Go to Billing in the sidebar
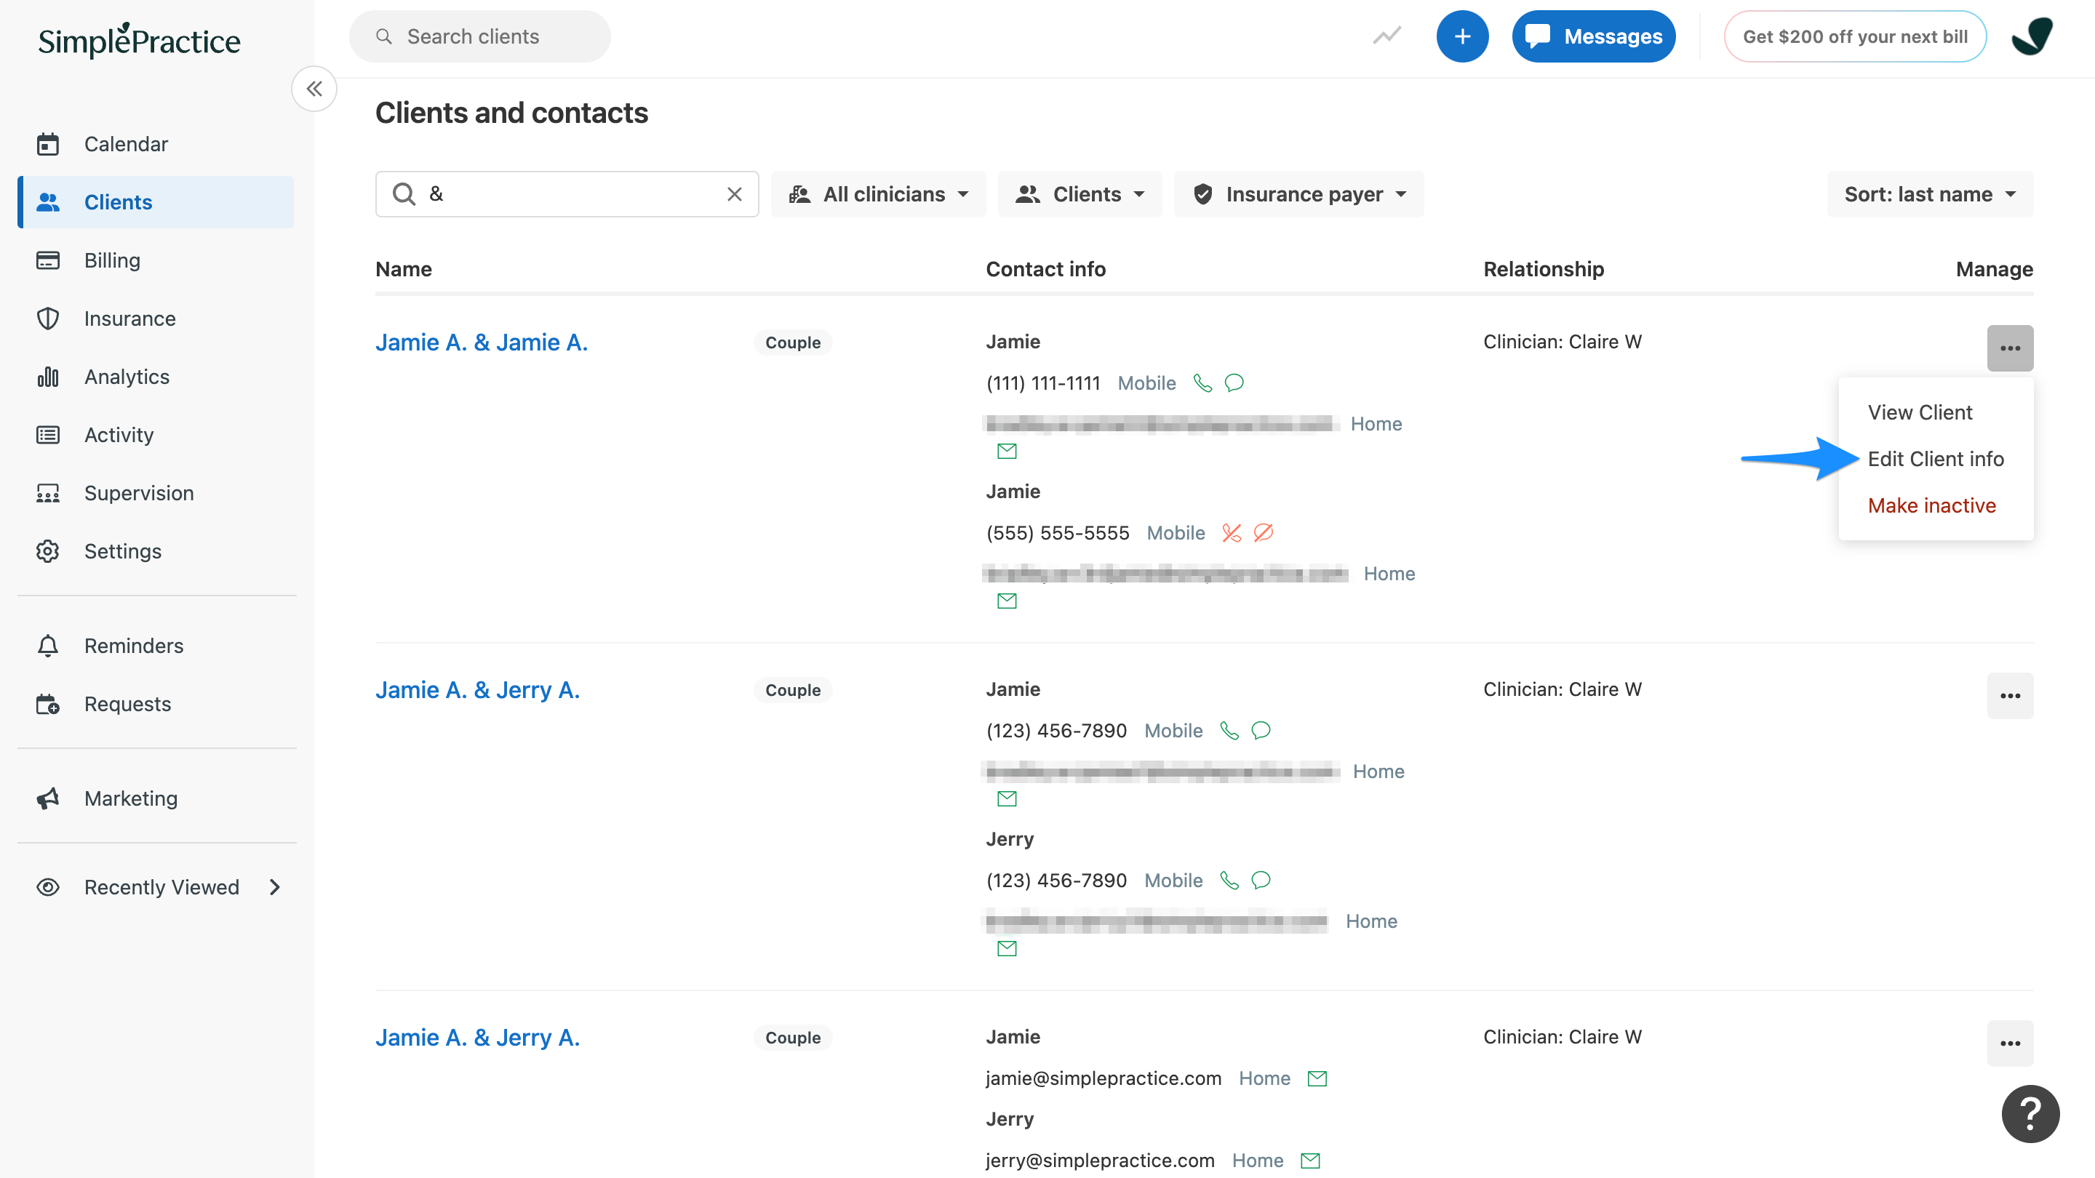This screenshot has width=2095, height=1178. [x=156, y=260]
